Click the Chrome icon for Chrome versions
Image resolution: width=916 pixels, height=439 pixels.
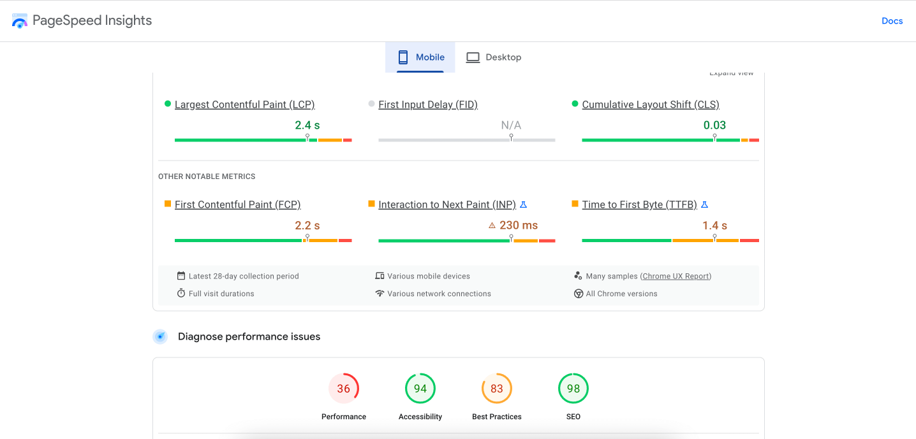point(579,294)
